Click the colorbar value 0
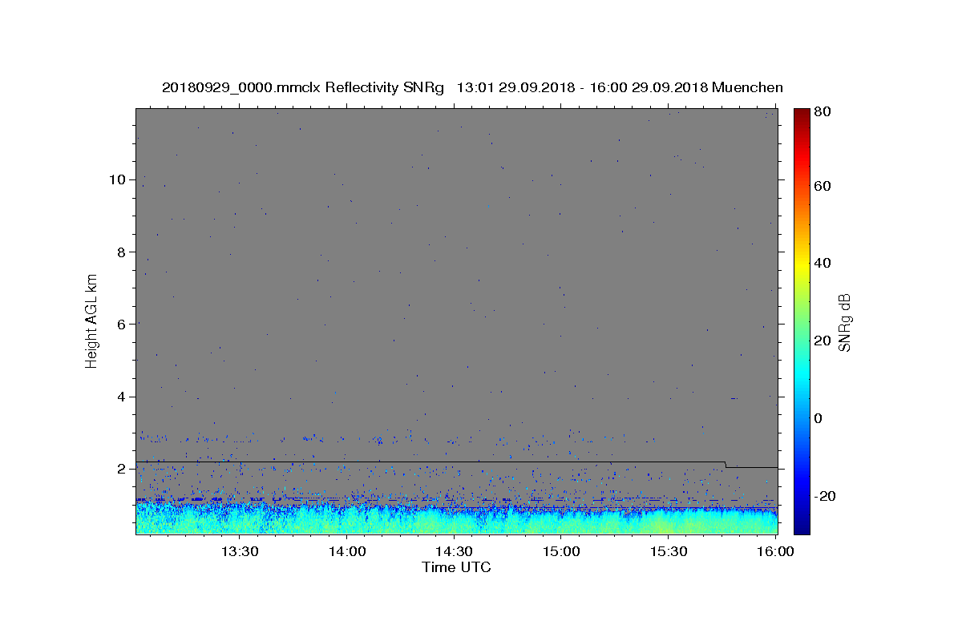This screenshot has width=962, height=641. [x=818, y=418]
